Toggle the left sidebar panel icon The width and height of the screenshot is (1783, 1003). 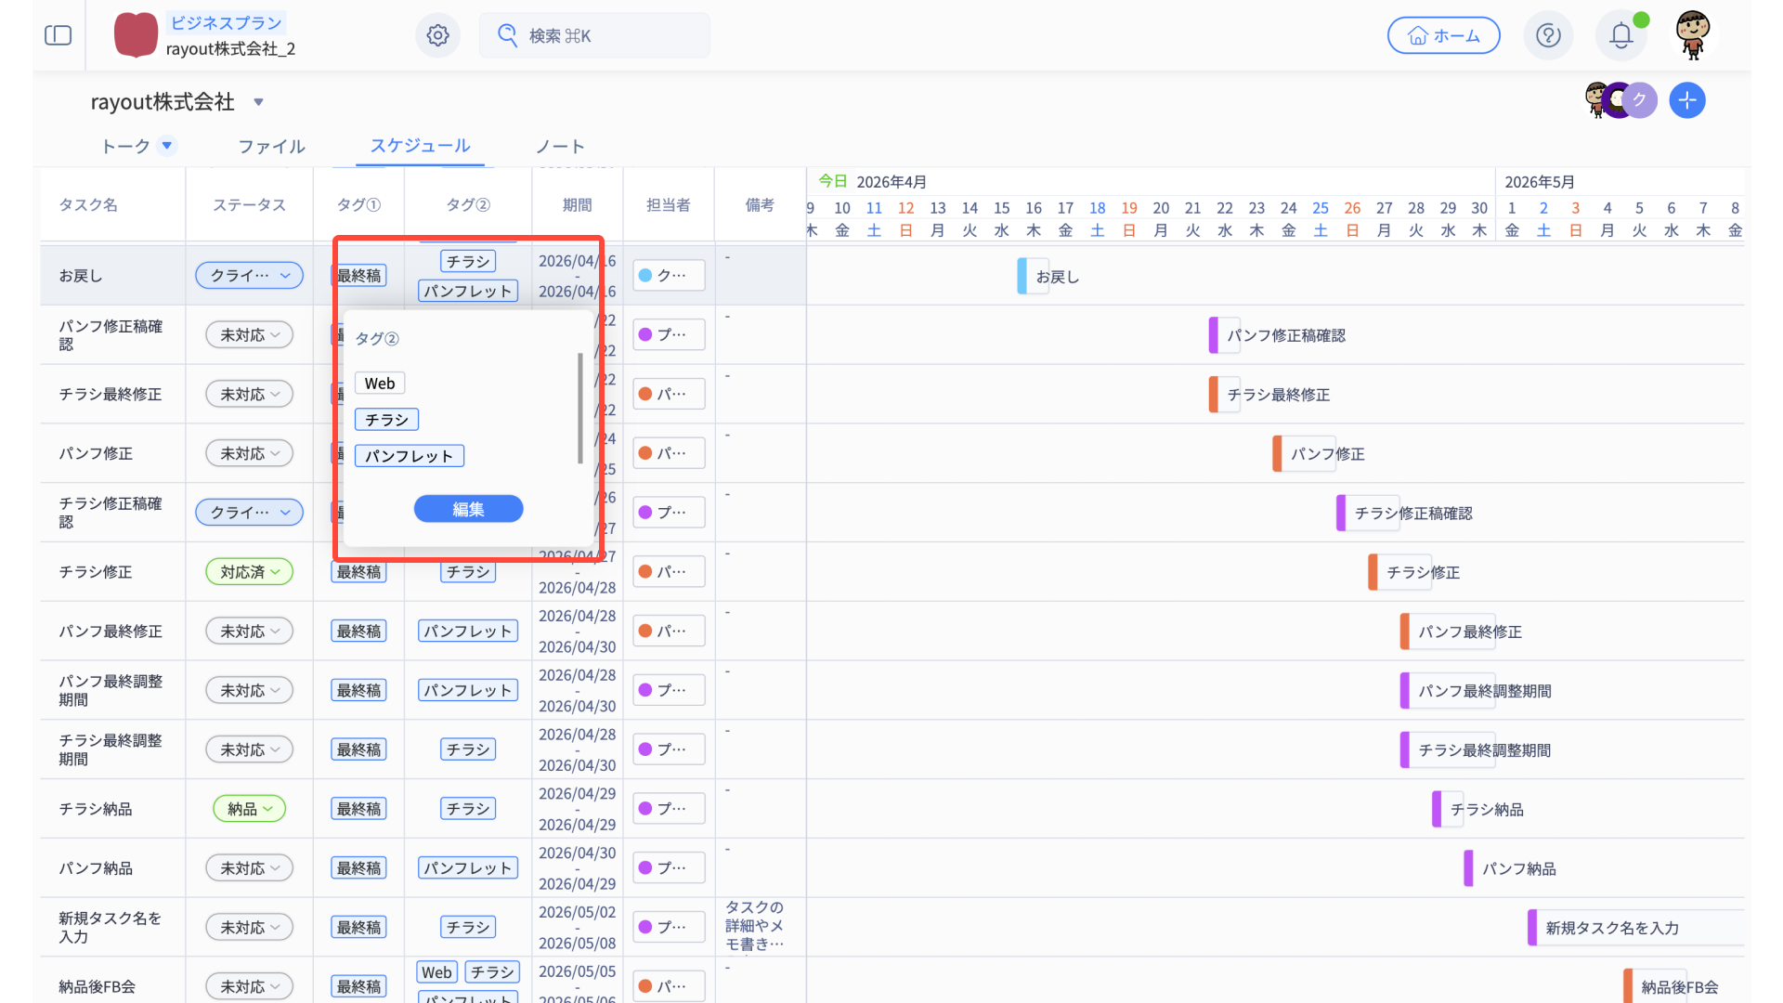coord(58,35)
